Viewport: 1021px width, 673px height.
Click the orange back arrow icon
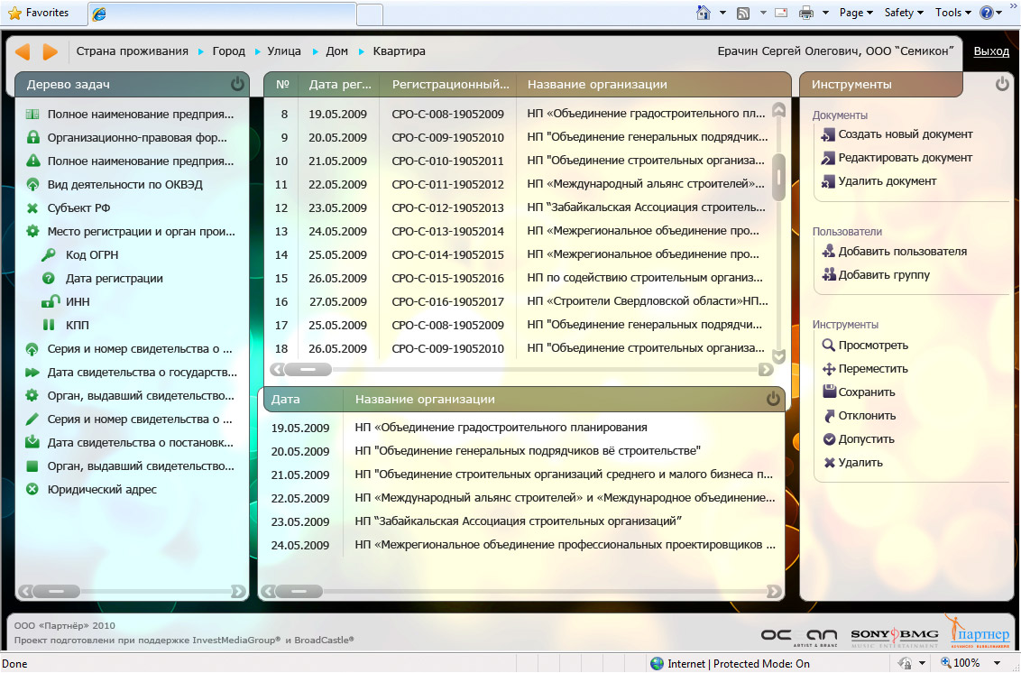23,52
